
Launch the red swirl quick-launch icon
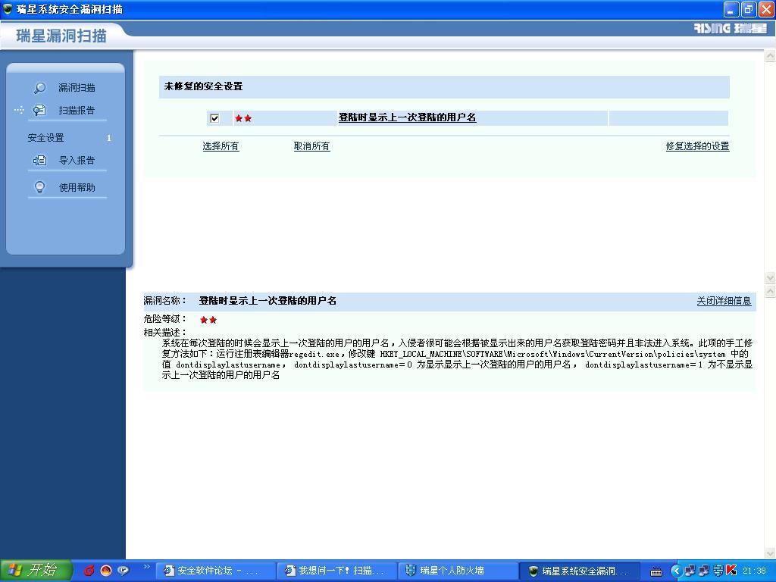[x=89, y=571]
